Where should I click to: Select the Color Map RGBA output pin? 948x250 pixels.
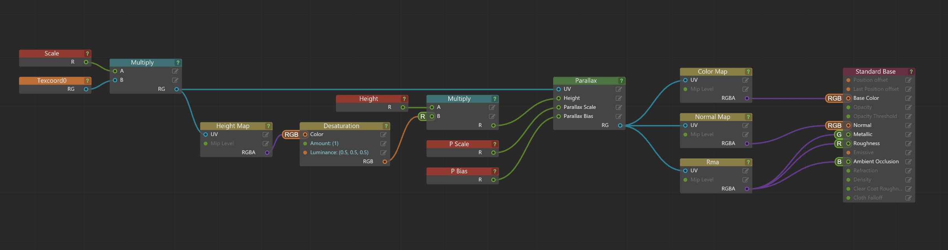(747, 98)
